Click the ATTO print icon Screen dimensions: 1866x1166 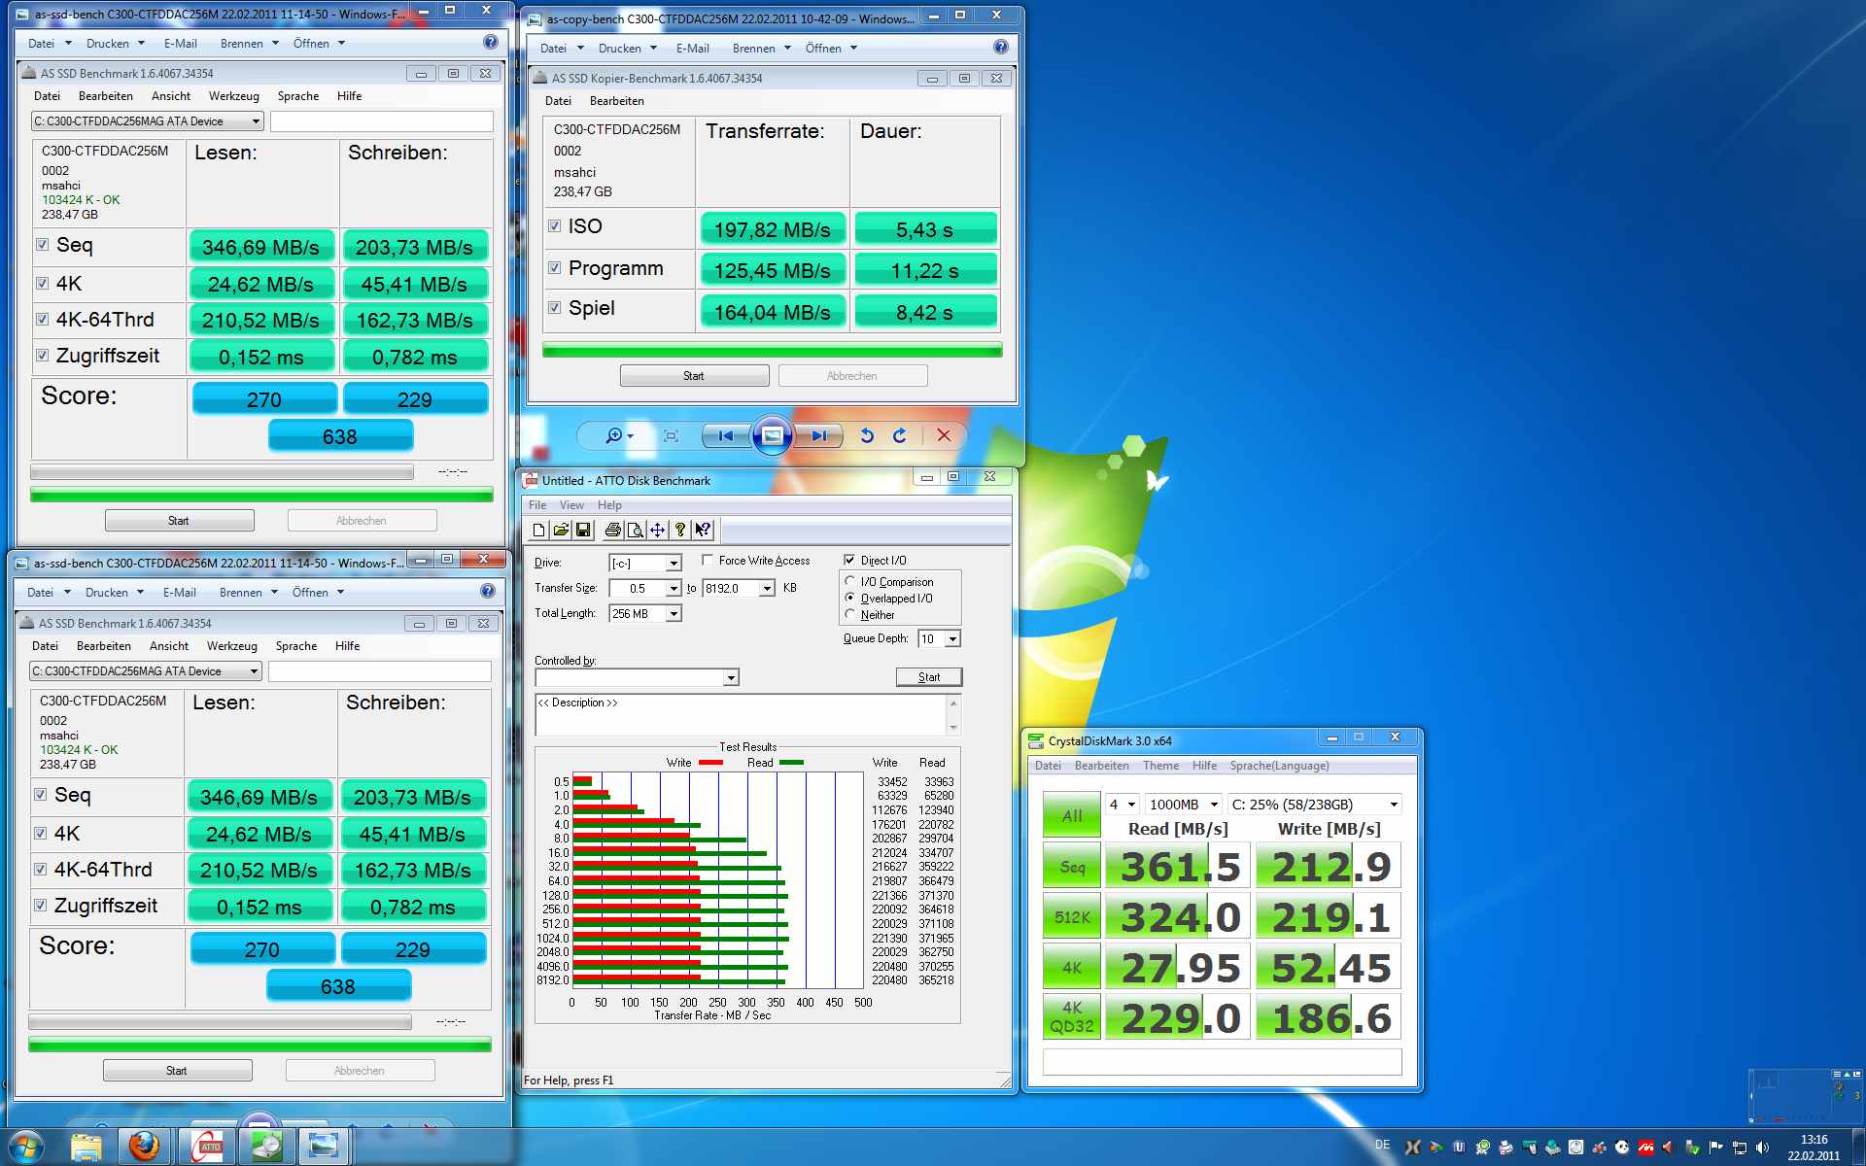[x=612, y=530]
